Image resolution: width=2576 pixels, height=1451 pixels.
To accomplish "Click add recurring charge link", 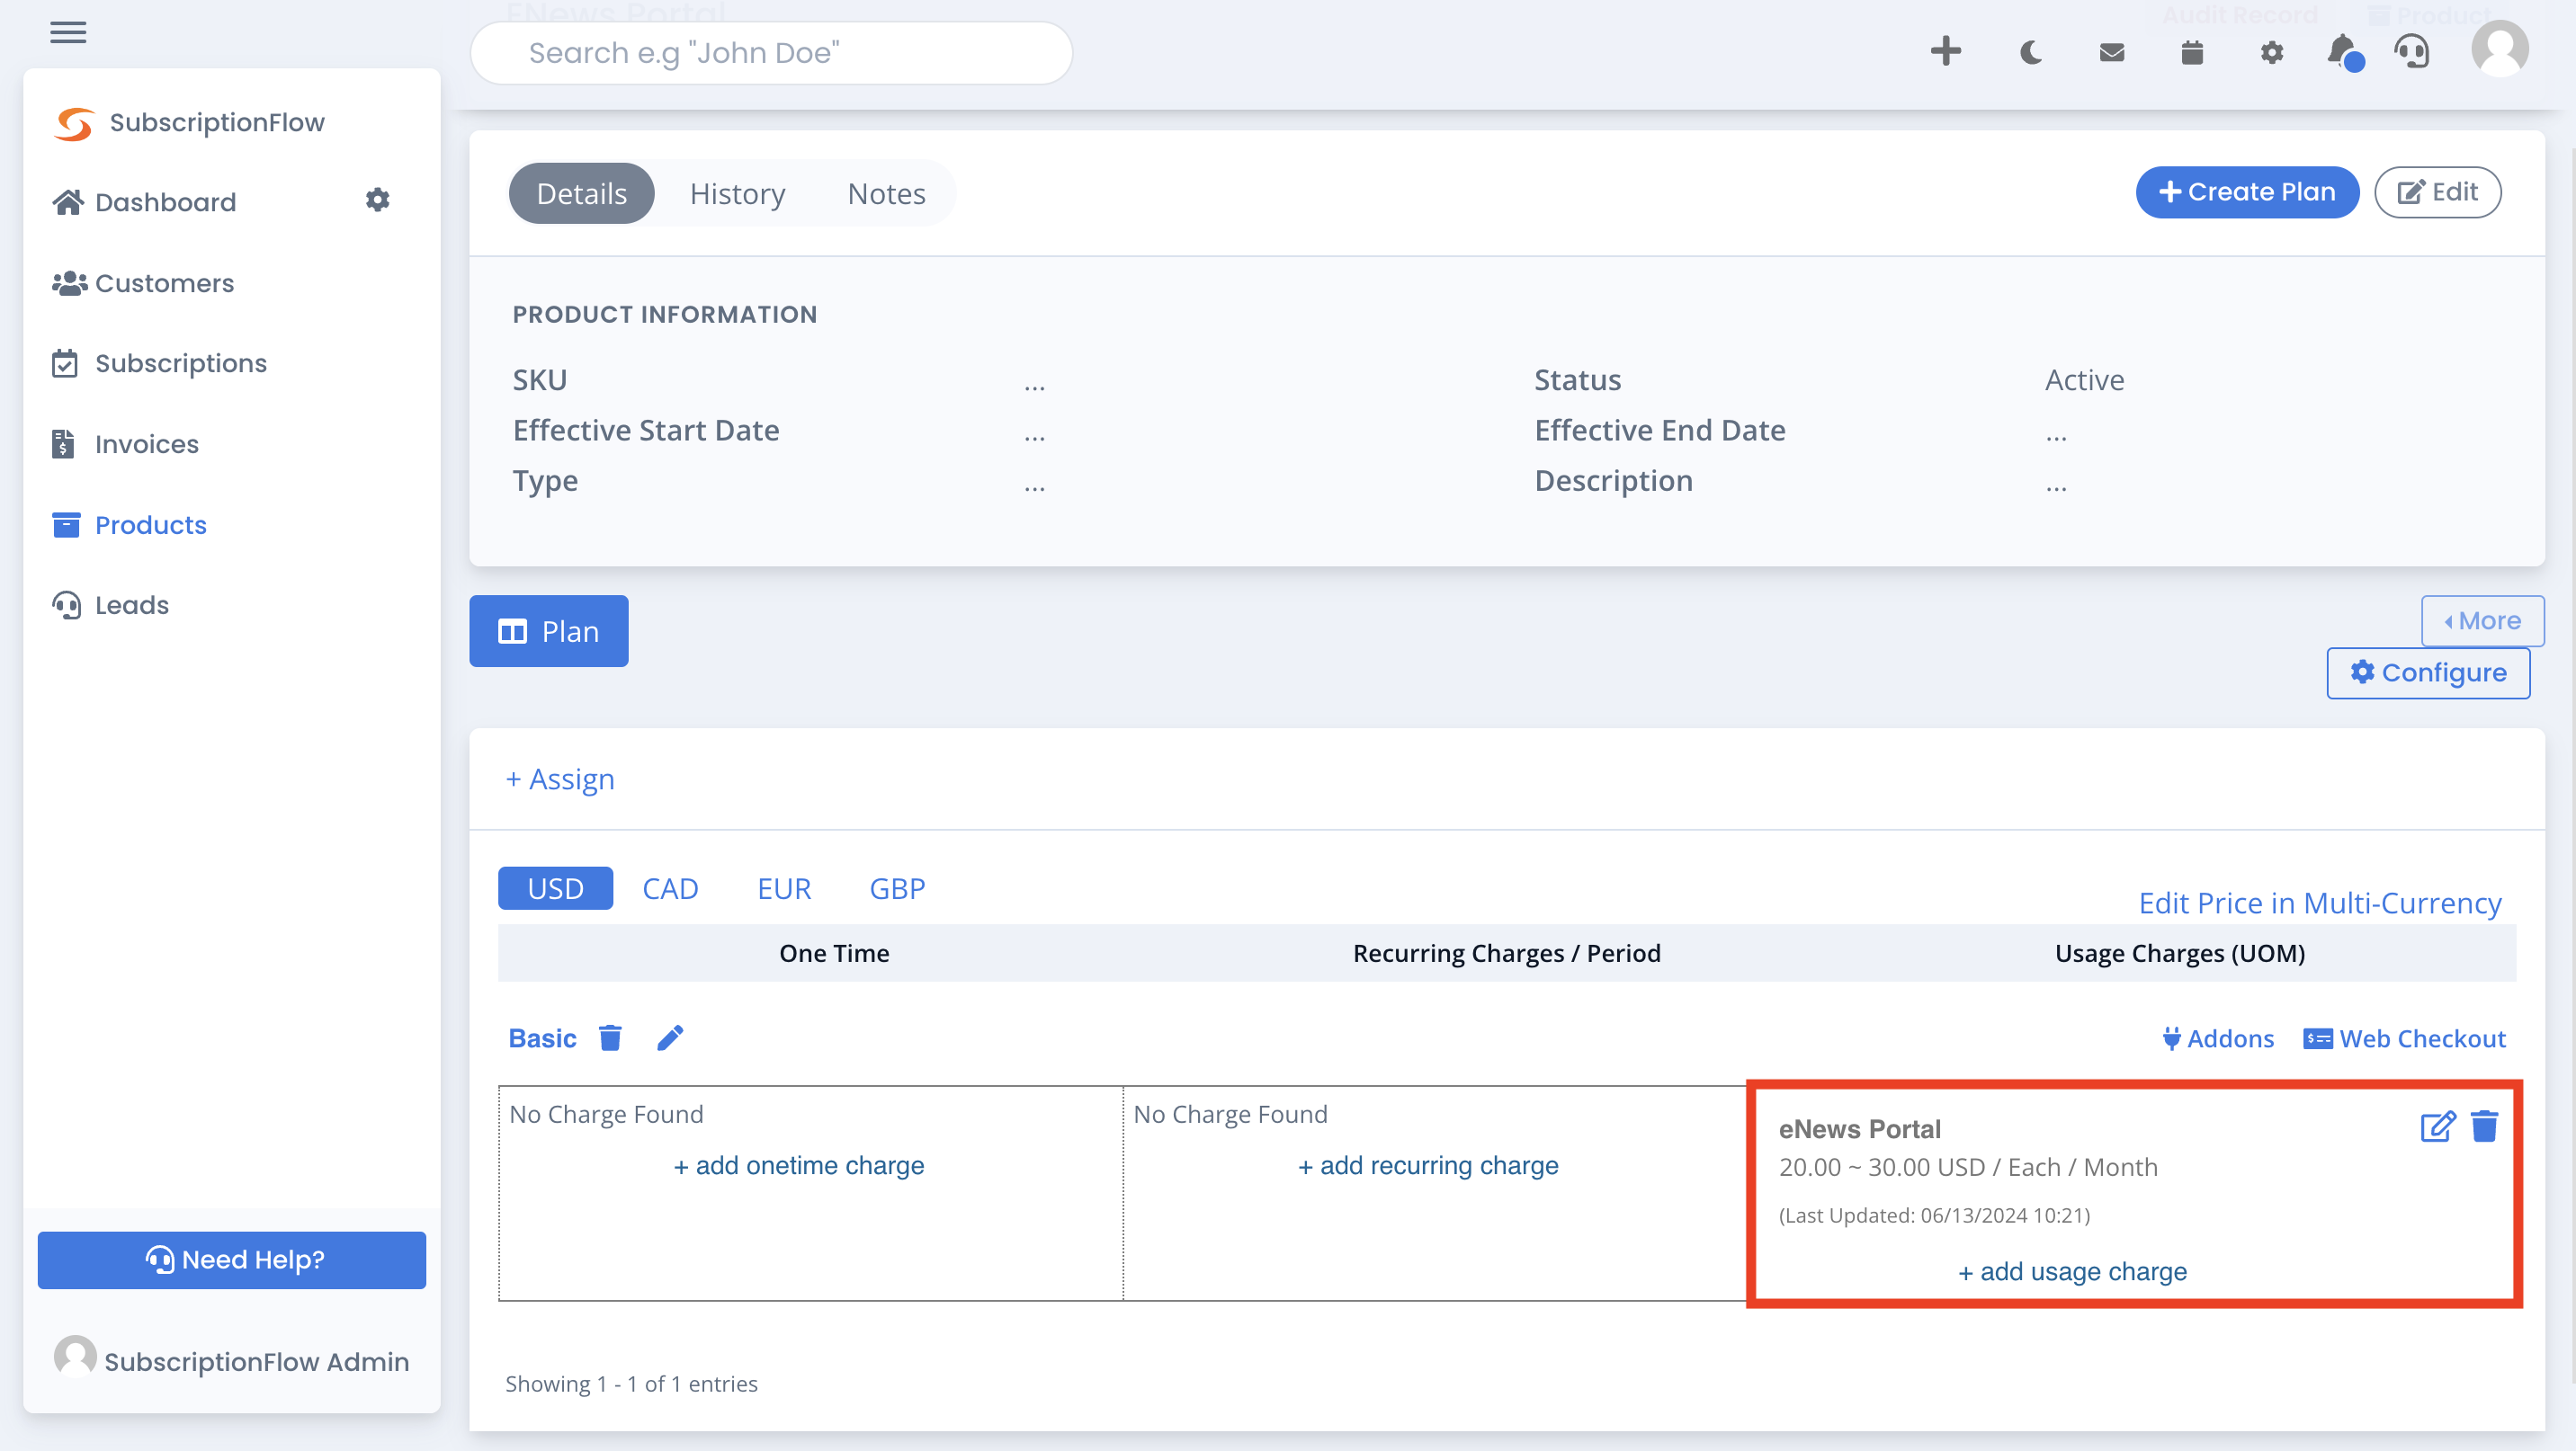I will click(1427, 1165).
